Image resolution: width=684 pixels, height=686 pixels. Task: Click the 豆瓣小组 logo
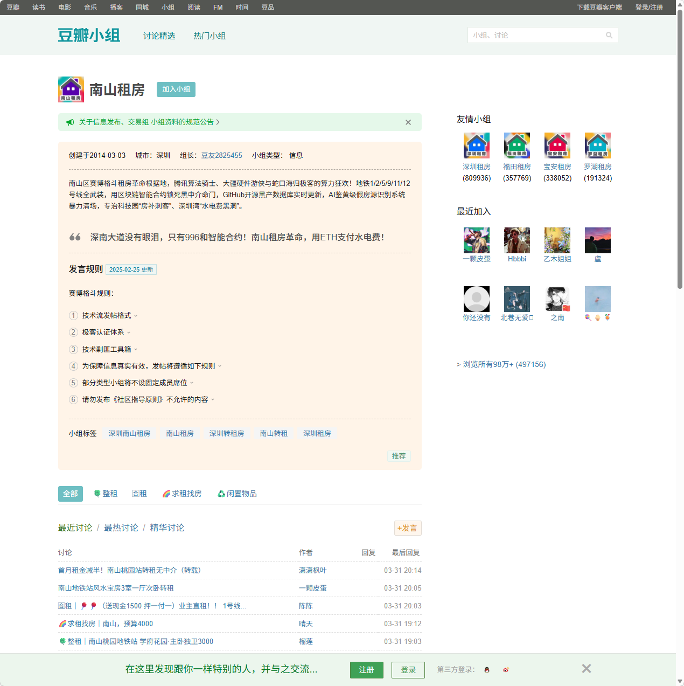pyautogui.click(x=89, y=34)
